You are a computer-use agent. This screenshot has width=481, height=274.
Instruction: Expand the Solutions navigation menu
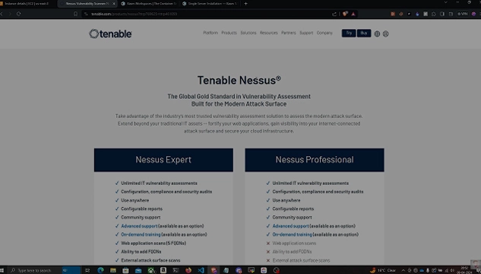[x=248, y=33]
